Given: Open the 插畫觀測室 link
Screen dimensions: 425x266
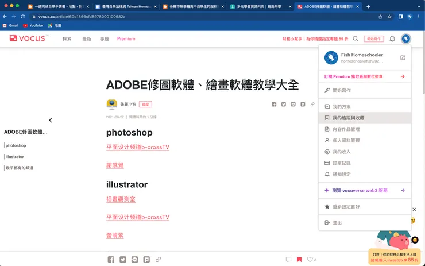Looking at the screenshot, I should point(121,199).
